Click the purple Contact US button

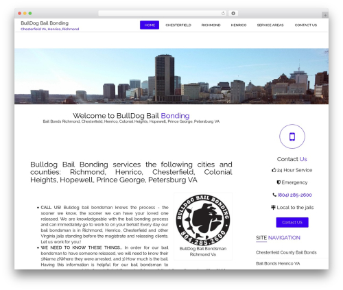tap(292, 222)
